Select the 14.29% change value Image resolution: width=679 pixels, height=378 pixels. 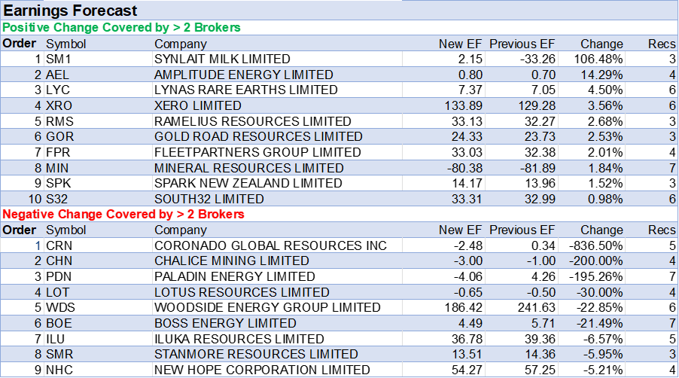pos(601,75)
